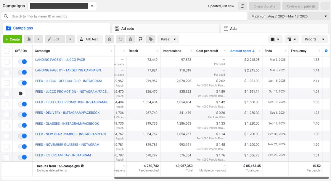Click the Edit button

coord(55,39)
